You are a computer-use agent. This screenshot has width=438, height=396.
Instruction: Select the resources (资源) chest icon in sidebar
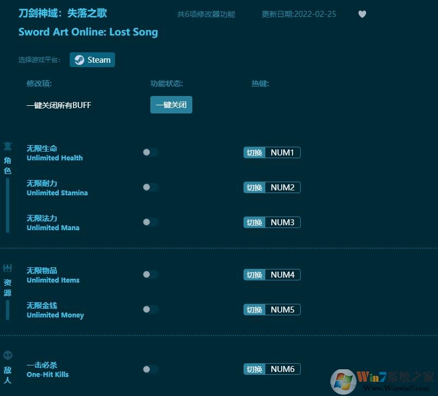8,268
